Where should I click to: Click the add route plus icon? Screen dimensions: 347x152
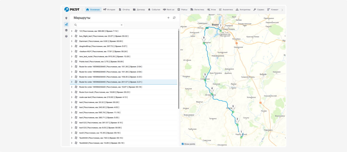[168, 18]
